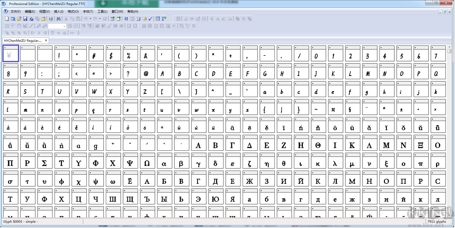Switch to HYChenMeiZiJ Regular tab
The height and width of the screenshot is (228, 455).
23,40
